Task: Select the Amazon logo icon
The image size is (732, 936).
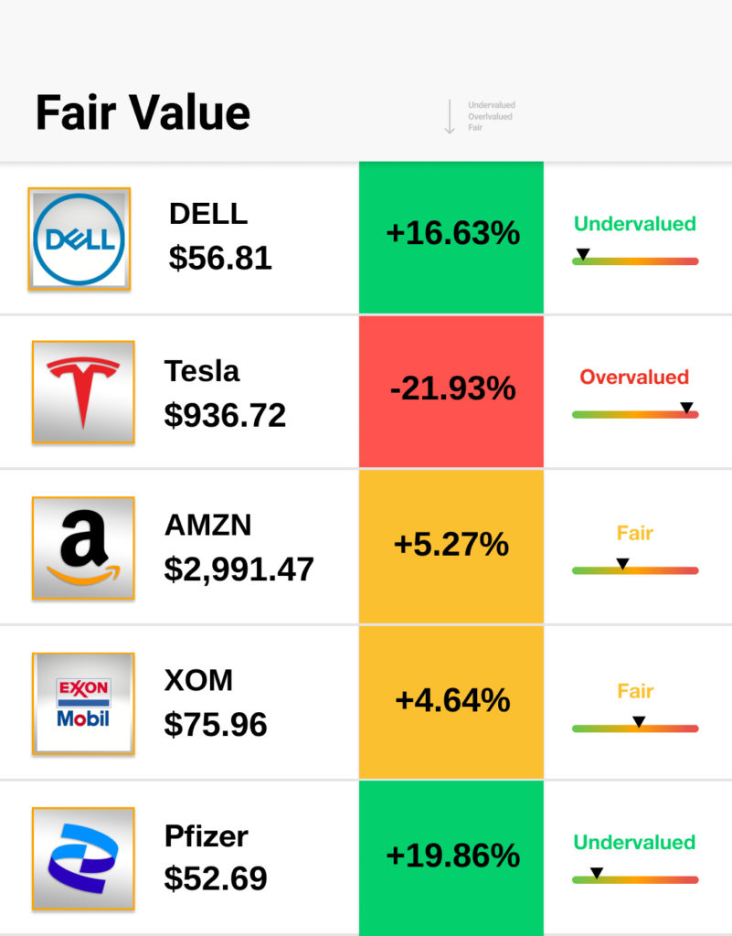Action: pos(83,548)
